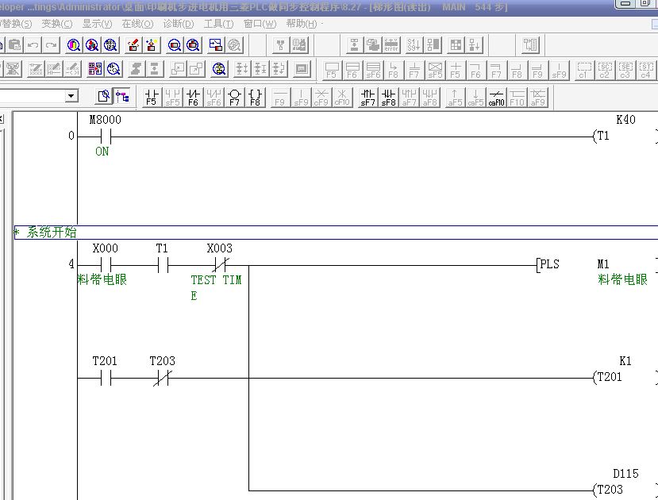Click the error check toolbar icon
This screenshot has width=658, height=500.
click(x=391, y=45)
